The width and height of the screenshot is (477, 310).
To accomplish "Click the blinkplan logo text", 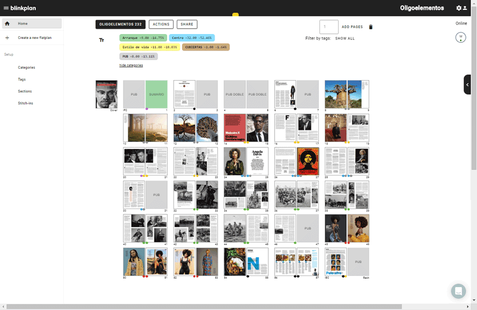I will [x=23, y=8].
